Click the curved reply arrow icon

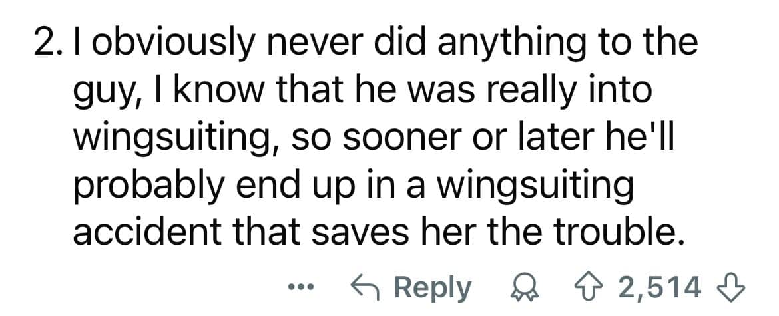click(366, 287)
